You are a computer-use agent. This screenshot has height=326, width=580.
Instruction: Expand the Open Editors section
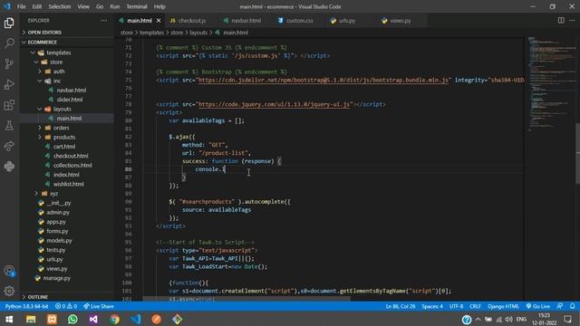click(44, 33)
